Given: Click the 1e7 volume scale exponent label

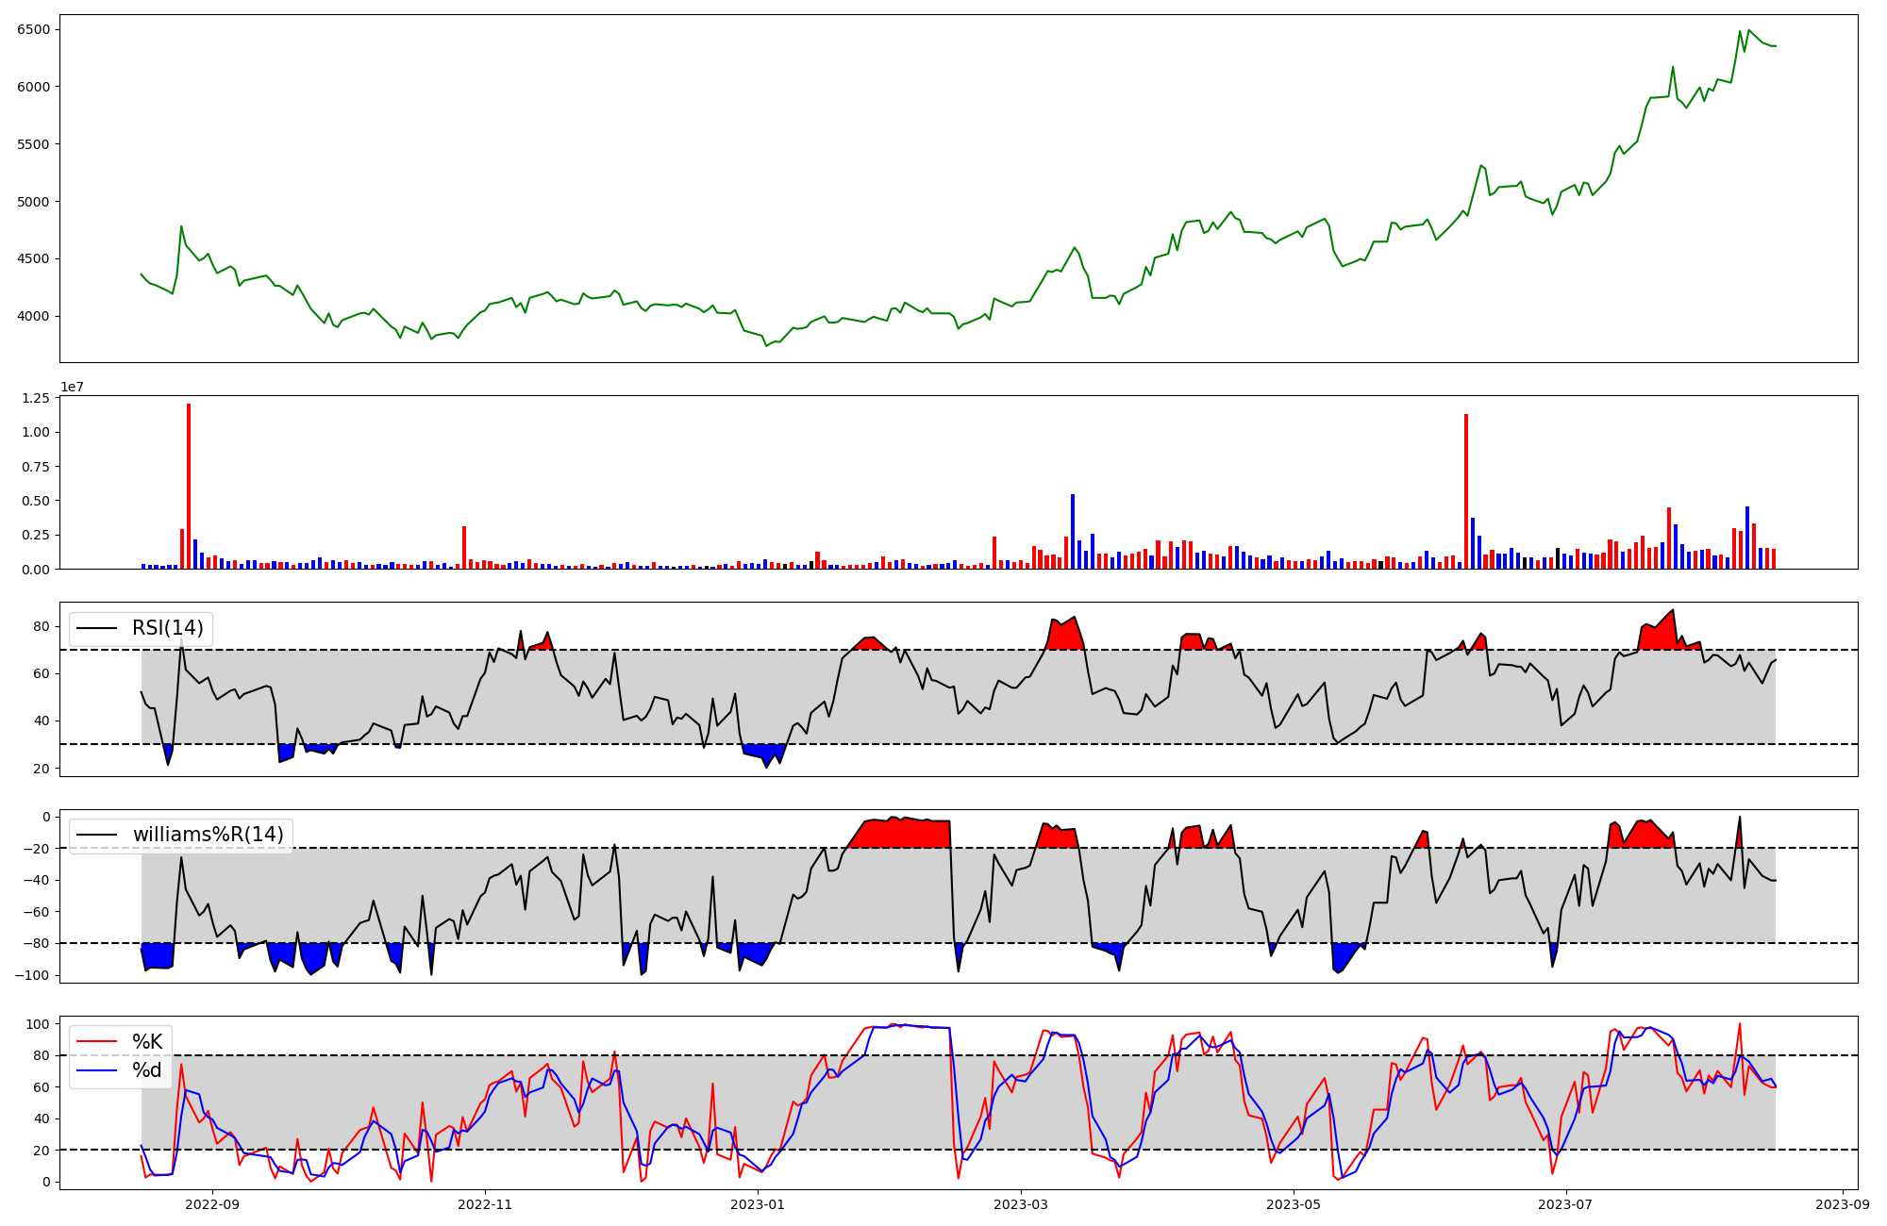Looking at the screenshot, I should pyautogui.click(x=75, y=388).
